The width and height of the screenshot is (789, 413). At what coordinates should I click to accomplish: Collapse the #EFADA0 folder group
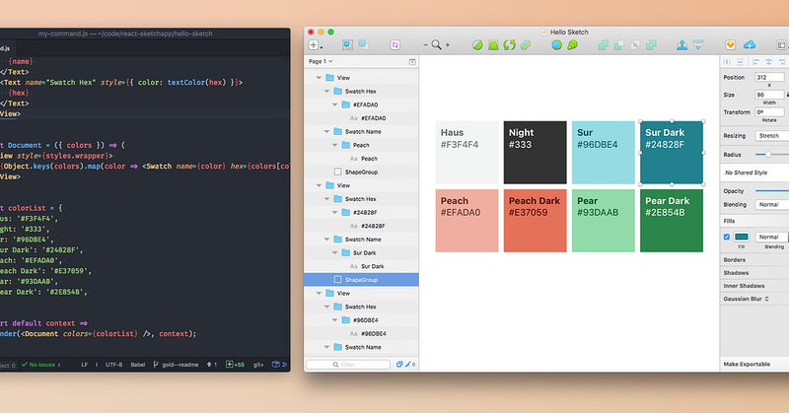335,104
